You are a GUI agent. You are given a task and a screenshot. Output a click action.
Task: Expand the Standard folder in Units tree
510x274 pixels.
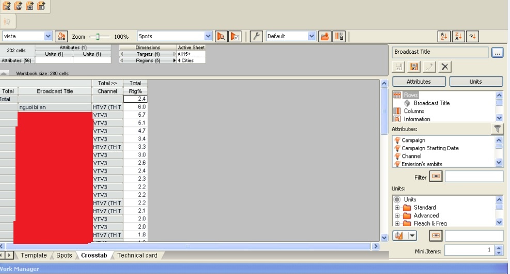click(397, 207)
